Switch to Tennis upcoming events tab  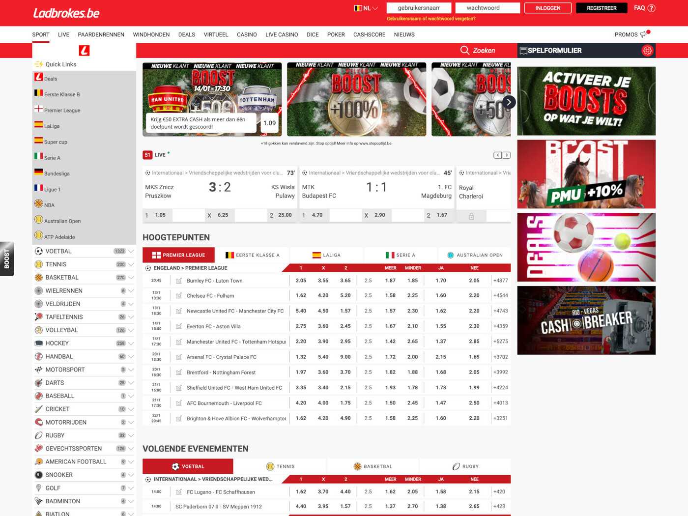click(280, 466)
